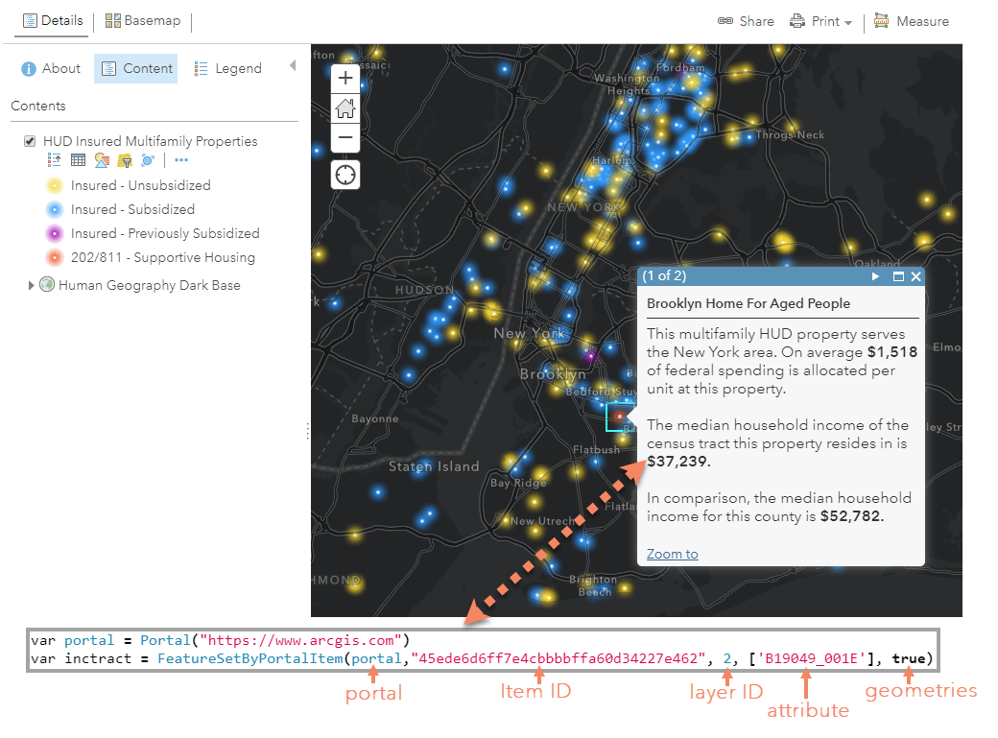Open Change Style for HUD layer

pos(101,160)
